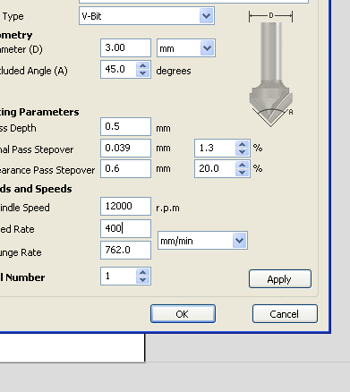Click the Apply button
Screen dimensions: 350x392
280,279
